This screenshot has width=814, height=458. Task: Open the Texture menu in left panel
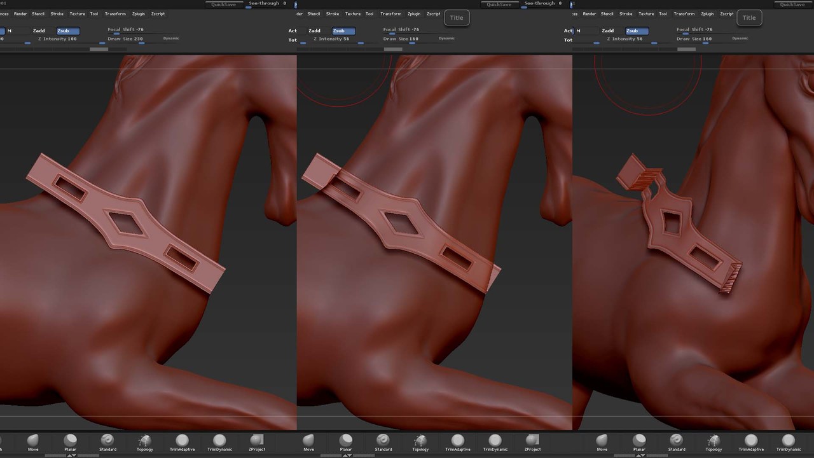tap(78, 13)
